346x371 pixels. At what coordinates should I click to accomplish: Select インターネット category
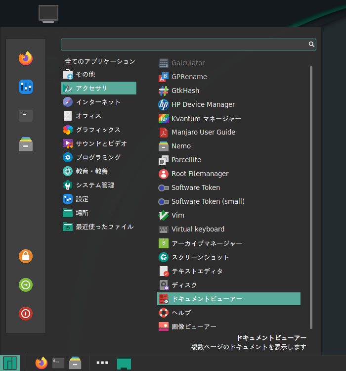pos(99,102)
